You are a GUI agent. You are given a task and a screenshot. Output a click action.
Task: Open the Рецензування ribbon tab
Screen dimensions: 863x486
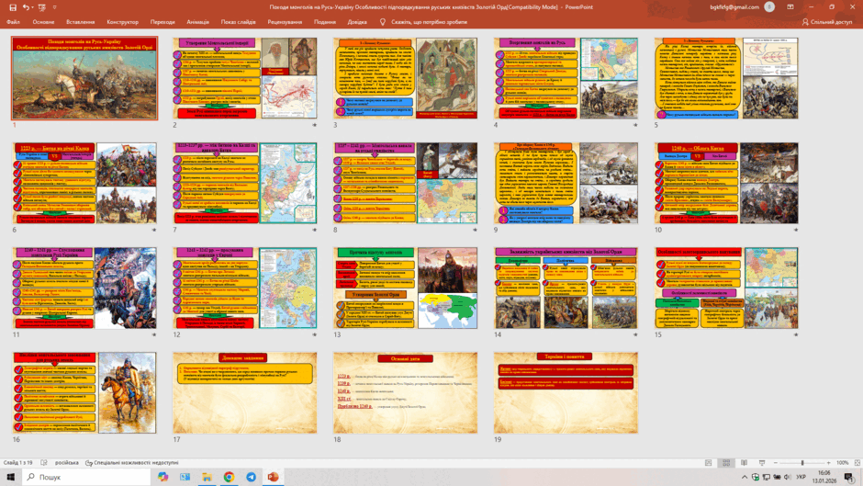[x=285, y=22]
